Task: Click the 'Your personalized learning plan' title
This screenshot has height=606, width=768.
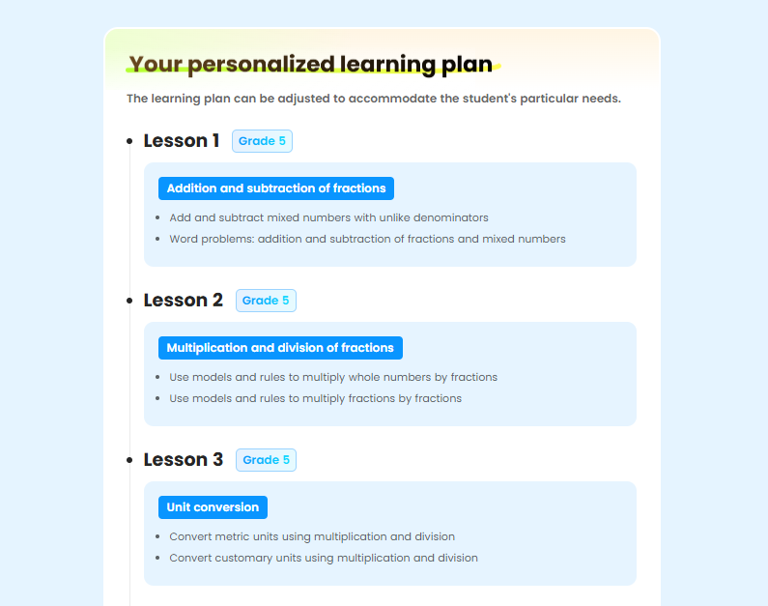Action: pyautogui.click(x=310, y=64)
